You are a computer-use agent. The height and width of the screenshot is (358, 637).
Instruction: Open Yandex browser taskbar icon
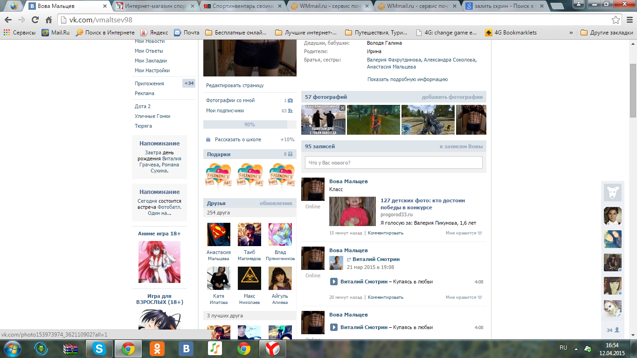pyautogui.click(x=272, y=348)
